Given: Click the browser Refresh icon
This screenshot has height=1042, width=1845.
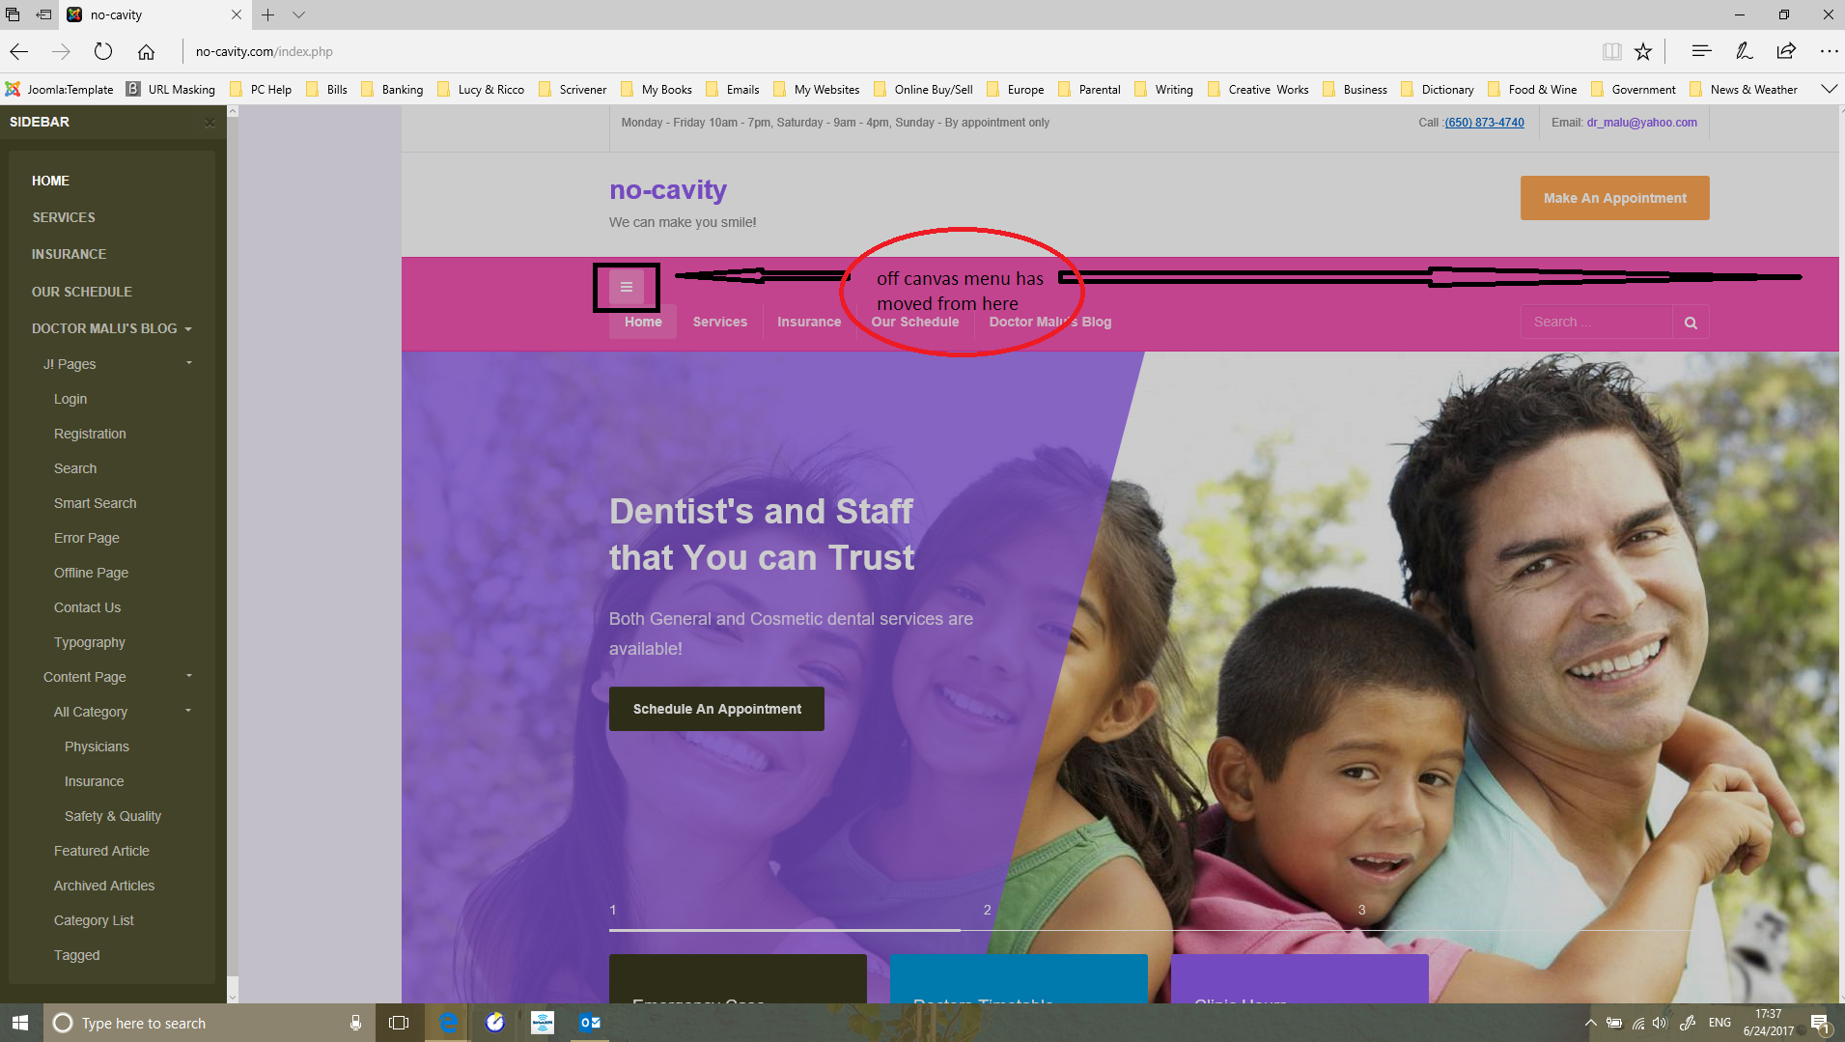Looking at the screenshot, I should coord(103,51).
